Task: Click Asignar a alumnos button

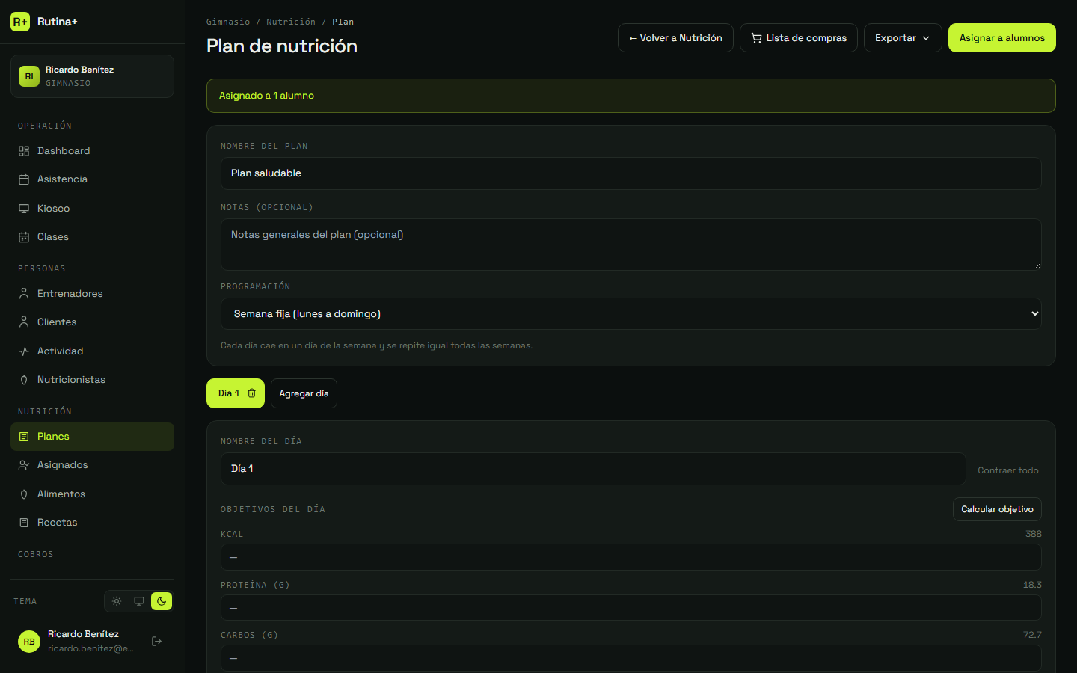Action: (1002, 38)
